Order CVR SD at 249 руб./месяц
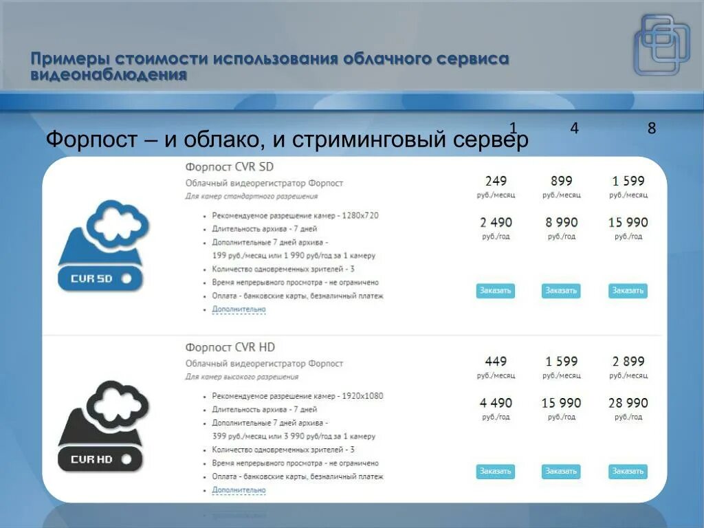Viewport: 704px width, 528px height. tap(495, 291)
